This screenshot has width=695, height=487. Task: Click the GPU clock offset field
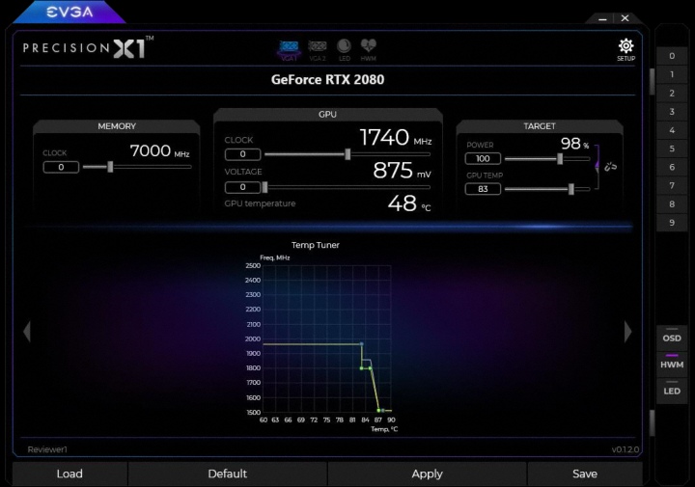pyautogui.click(x=243, y=154)
